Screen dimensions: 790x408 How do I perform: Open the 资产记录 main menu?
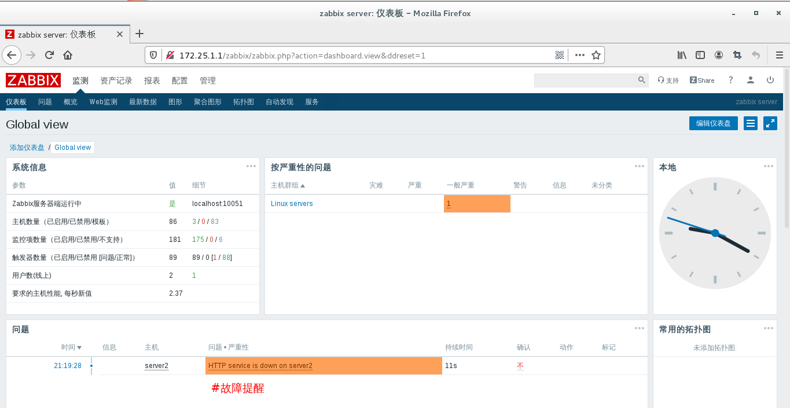[116, 80]
